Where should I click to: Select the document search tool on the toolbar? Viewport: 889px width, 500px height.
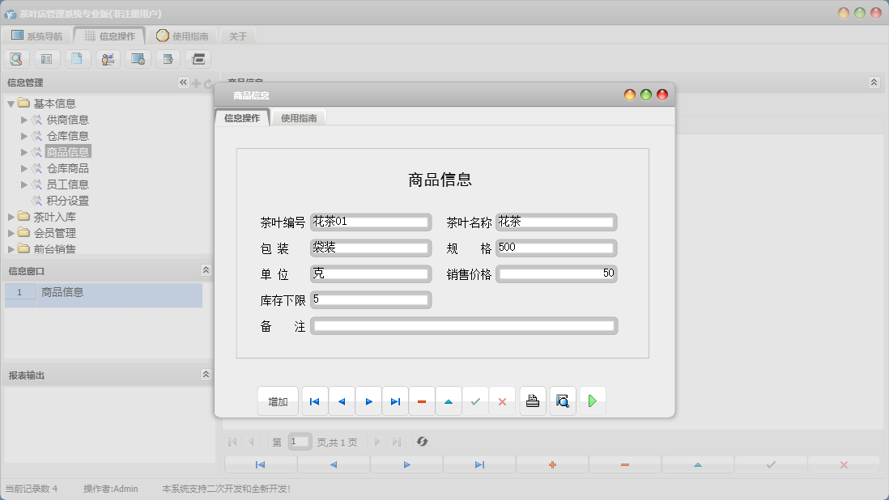(x=16, y=58)
